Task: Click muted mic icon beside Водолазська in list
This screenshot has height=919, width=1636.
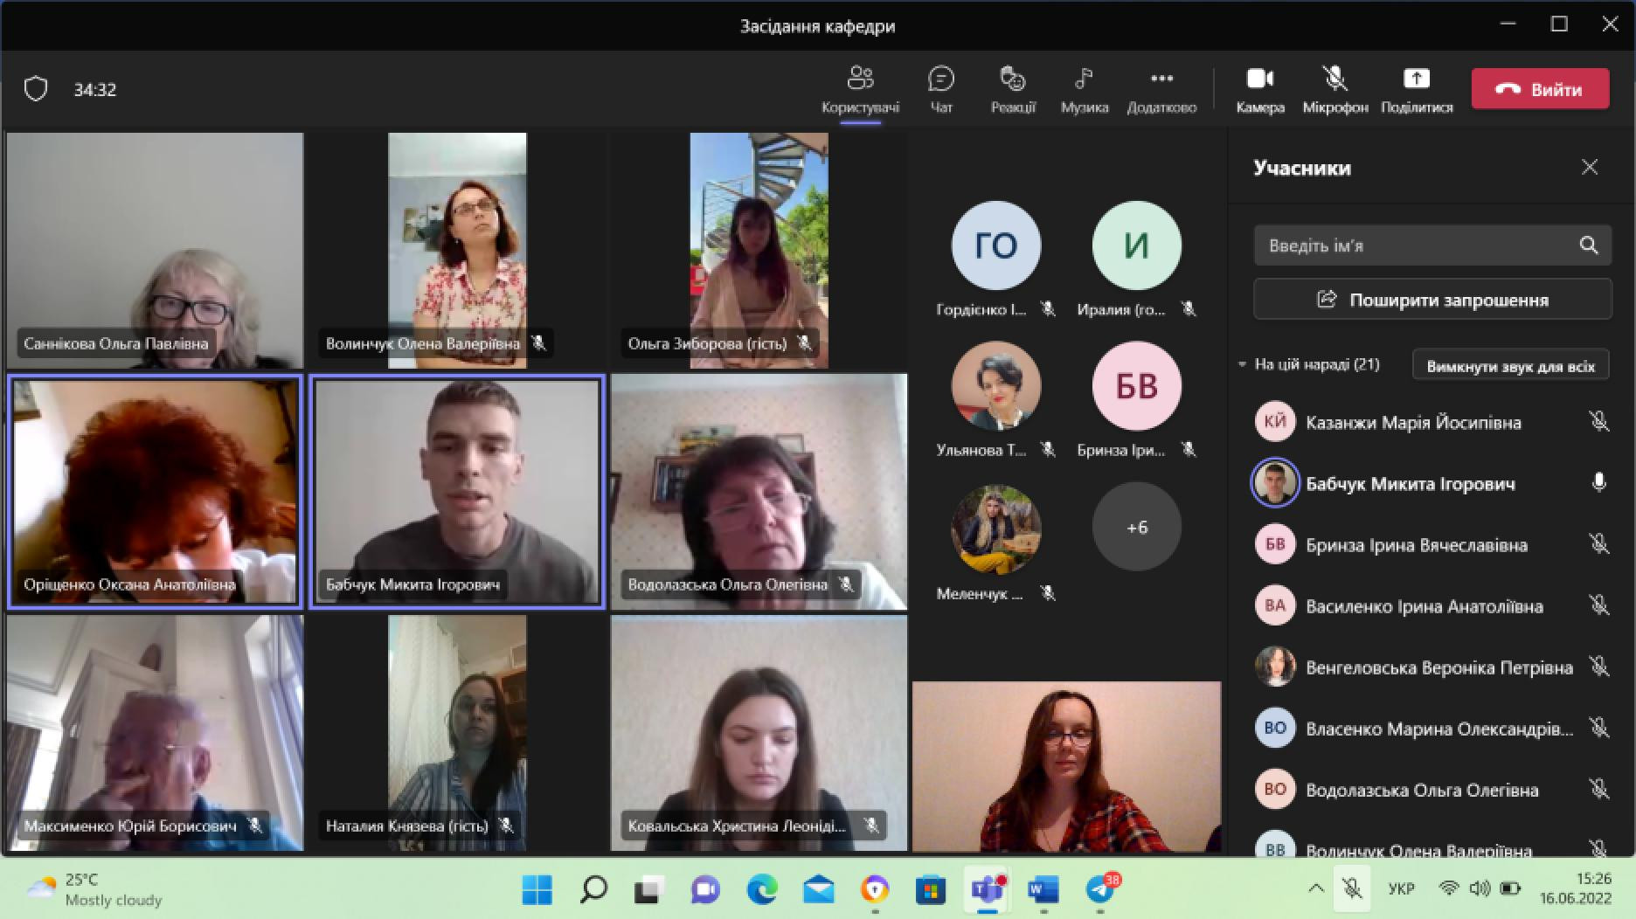Action: click(x=1598, y=790)
